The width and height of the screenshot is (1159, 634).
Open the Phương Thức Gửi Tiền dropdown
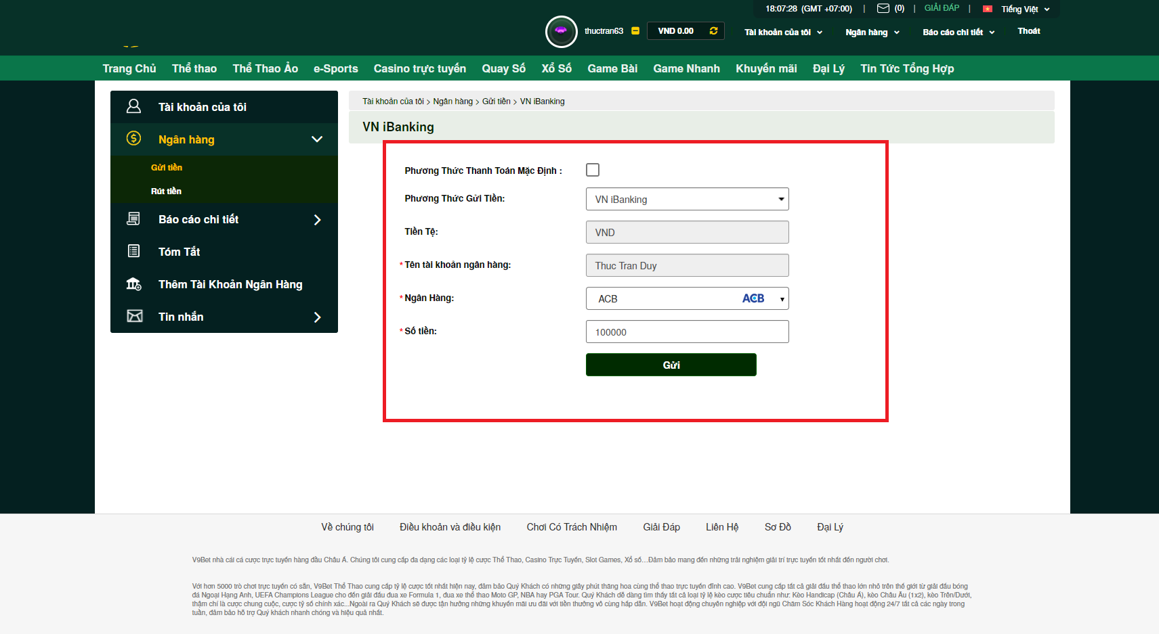(687, 199)
